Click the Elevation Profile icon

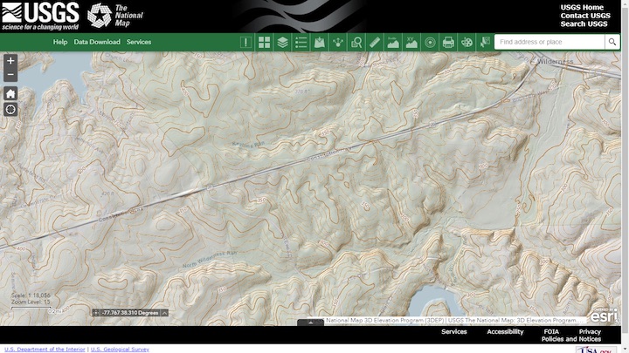tap(392, 42)
